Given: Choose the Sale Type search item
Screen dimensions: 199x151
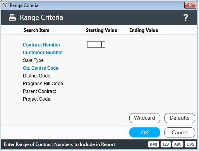Looking at the screenshot, I should [33, 60].
